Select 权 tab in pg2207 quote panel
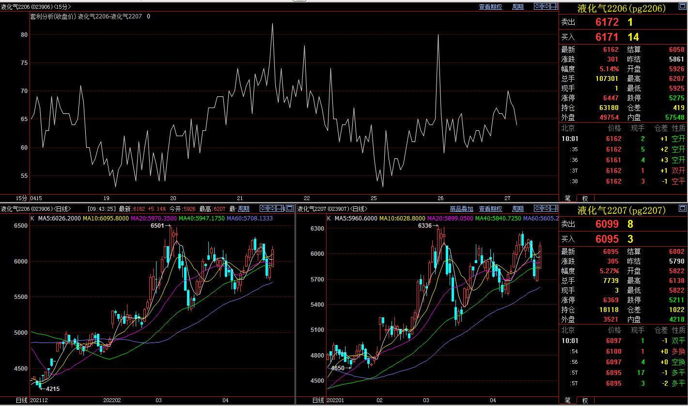This screenshot has height=406, width=688. coord(585,401)
